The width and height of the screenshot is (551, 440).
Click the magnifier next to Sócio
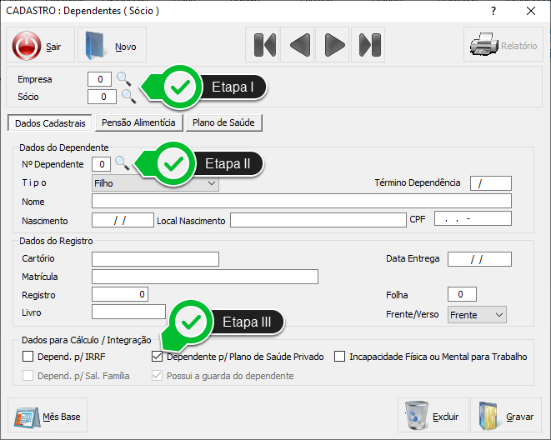[x=128, y=97]
